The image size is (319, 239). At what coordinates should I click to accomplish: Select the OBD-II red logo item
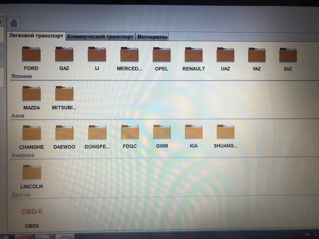point(32,212)
